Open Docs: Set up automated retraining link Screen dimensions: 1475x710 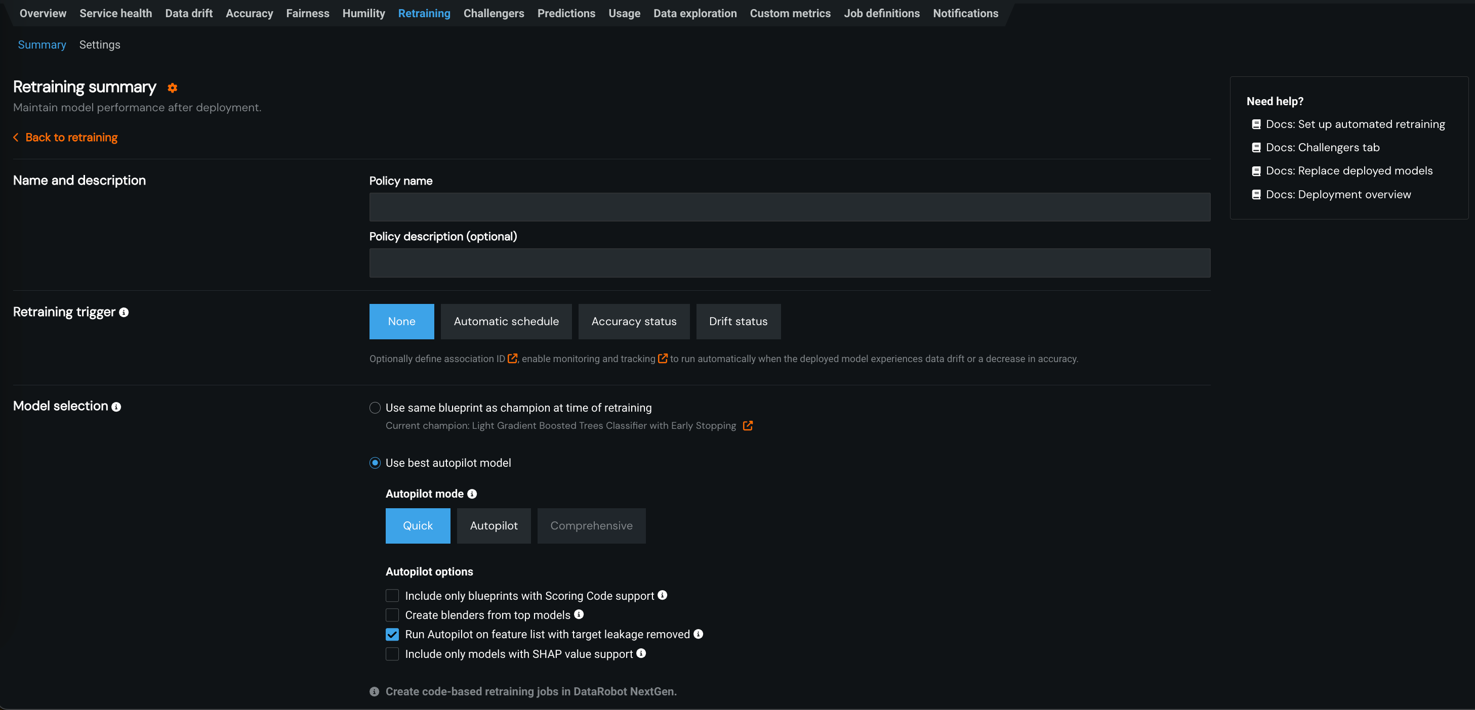tap(1355, 124)
